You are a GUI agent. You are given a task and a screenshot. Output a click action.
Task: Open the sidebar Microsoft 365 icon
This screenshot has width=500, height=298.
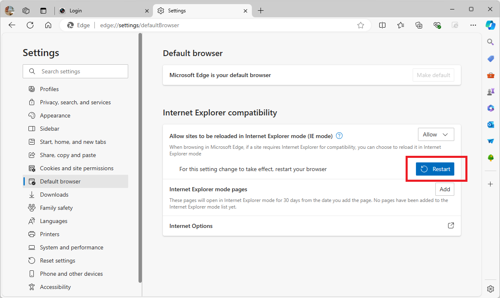click(491, 108)
